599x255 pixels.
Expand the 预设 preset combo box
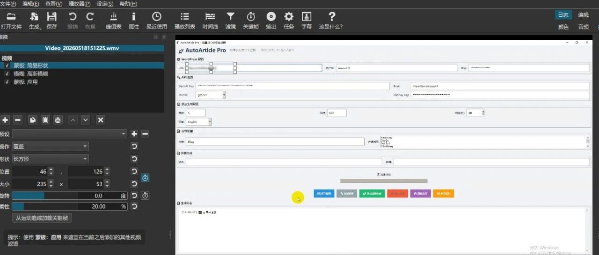point(69,134)
